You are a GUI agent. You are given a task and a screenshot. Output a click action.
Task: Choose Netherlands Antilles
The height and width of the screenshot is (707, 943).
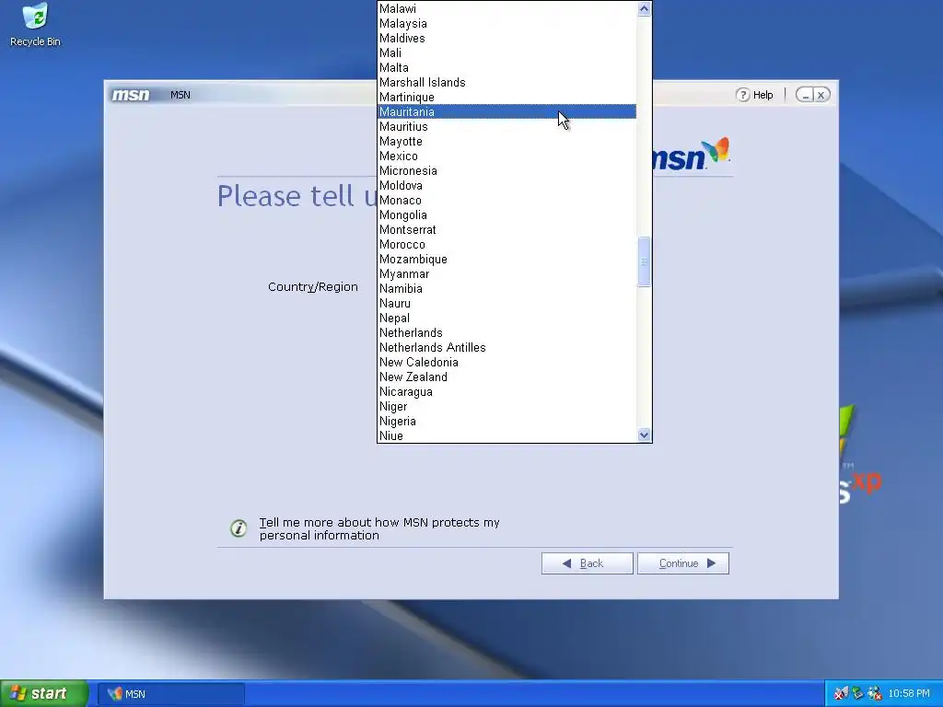pos(507,347)
